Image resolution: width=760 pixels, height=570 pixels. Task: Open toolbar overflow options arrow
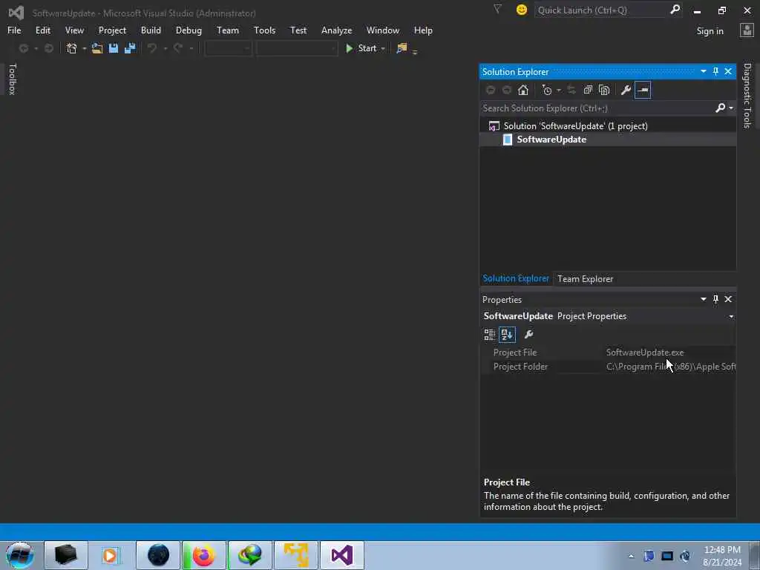click(x=415, y=51)
